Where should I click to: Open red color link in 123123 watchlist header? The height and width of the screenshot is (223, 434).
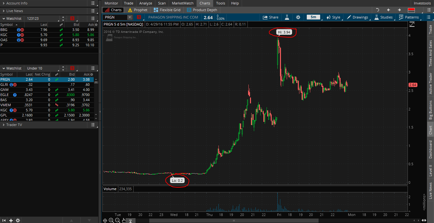click(x=72, y=19)
